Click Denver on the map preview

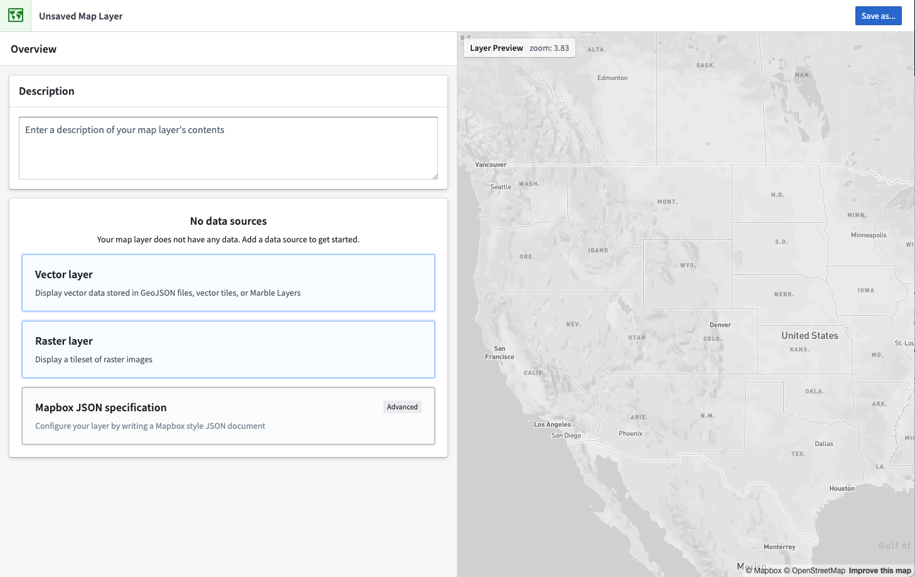pos(720,325)
